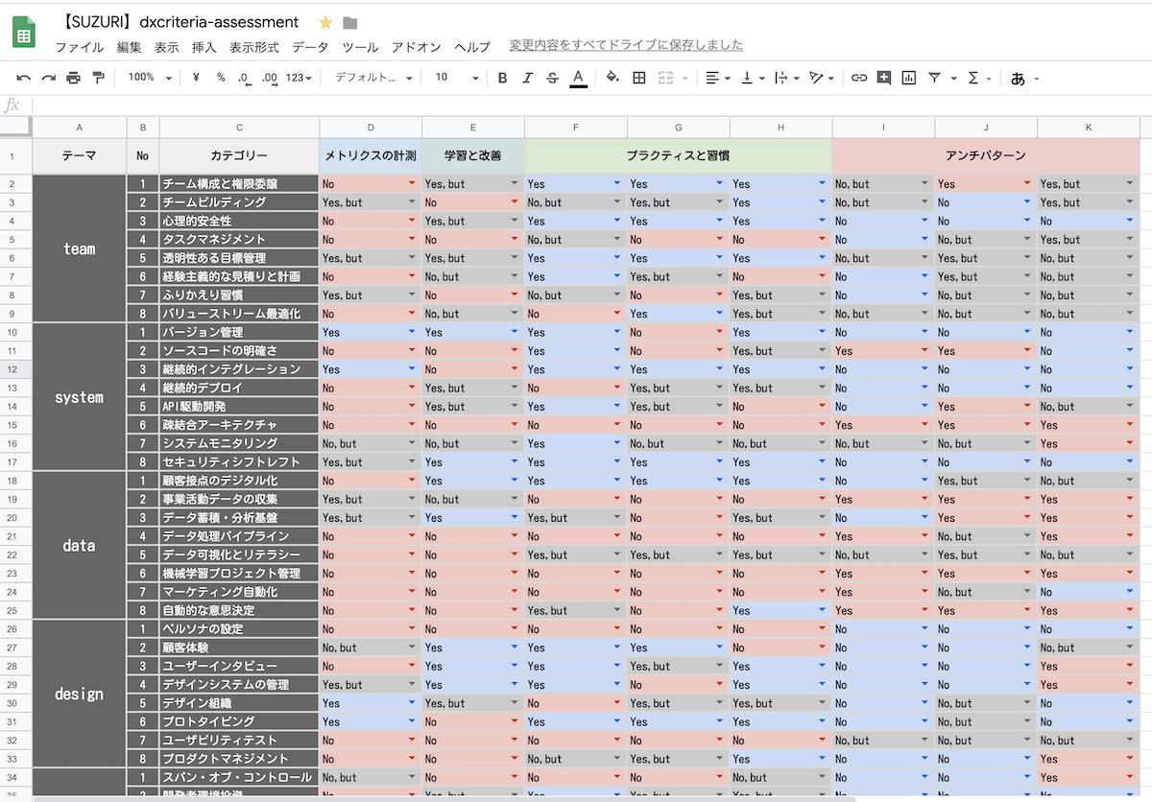
Task: Toggle strikethrough formatting
Action: click(x=552, y=78)
